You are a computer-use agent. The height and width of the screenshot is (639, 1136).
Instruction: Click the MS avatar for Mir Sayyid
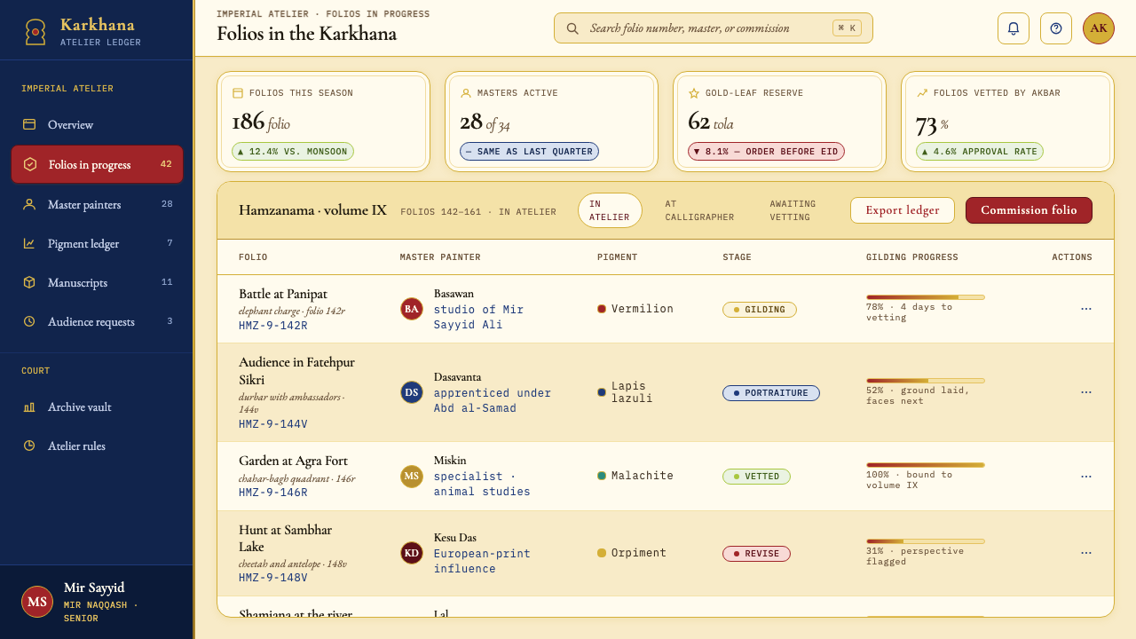click(x=37, y=602)
